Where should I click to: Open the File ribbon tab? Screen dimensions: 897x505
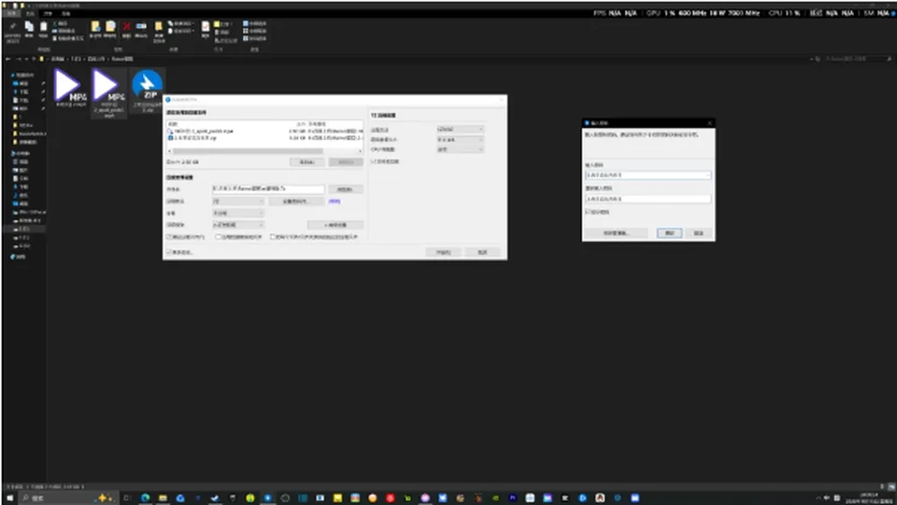[12, 12]
